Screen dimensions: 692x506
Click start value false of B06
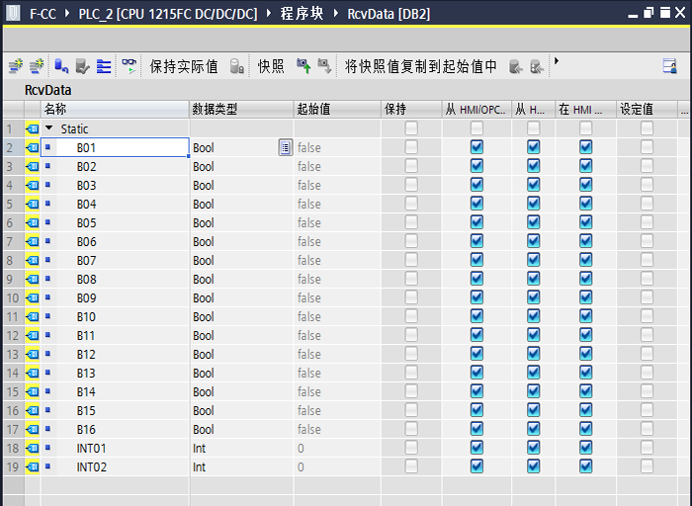click(x=337, y=241)
